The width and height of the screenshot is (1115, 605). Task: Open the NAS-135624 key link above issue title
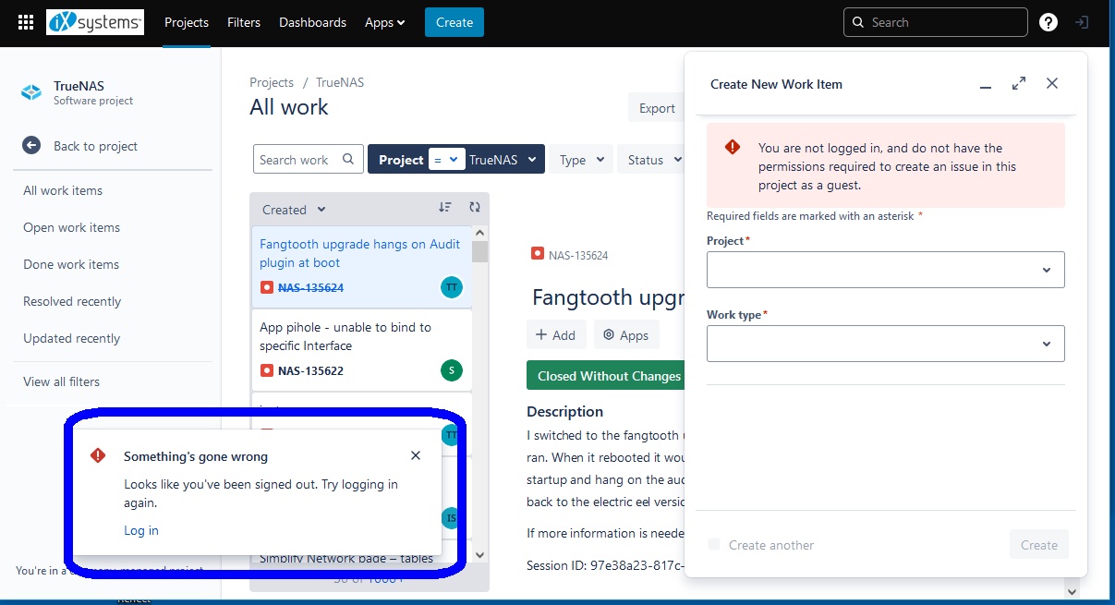coord(578,255)
